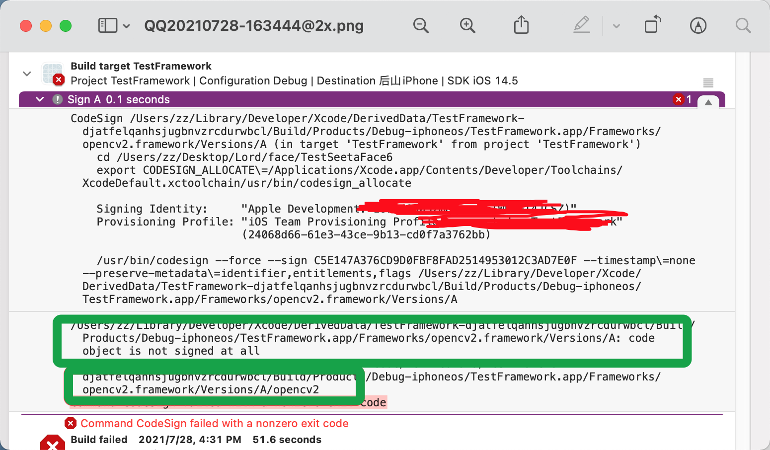Maximize the Preview window

click(x=66, y=26)
